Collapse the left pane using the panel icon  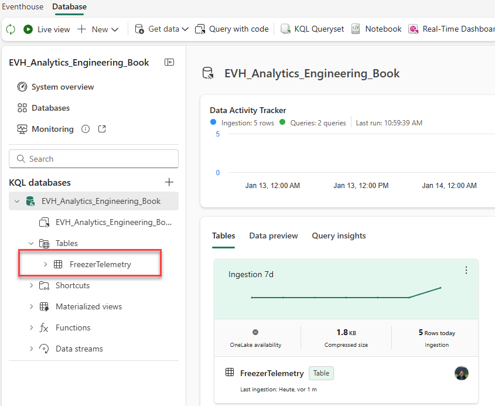tap(169, 62)
